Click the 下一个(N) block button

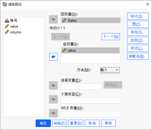pyautogui.click(x=111, y=37)
